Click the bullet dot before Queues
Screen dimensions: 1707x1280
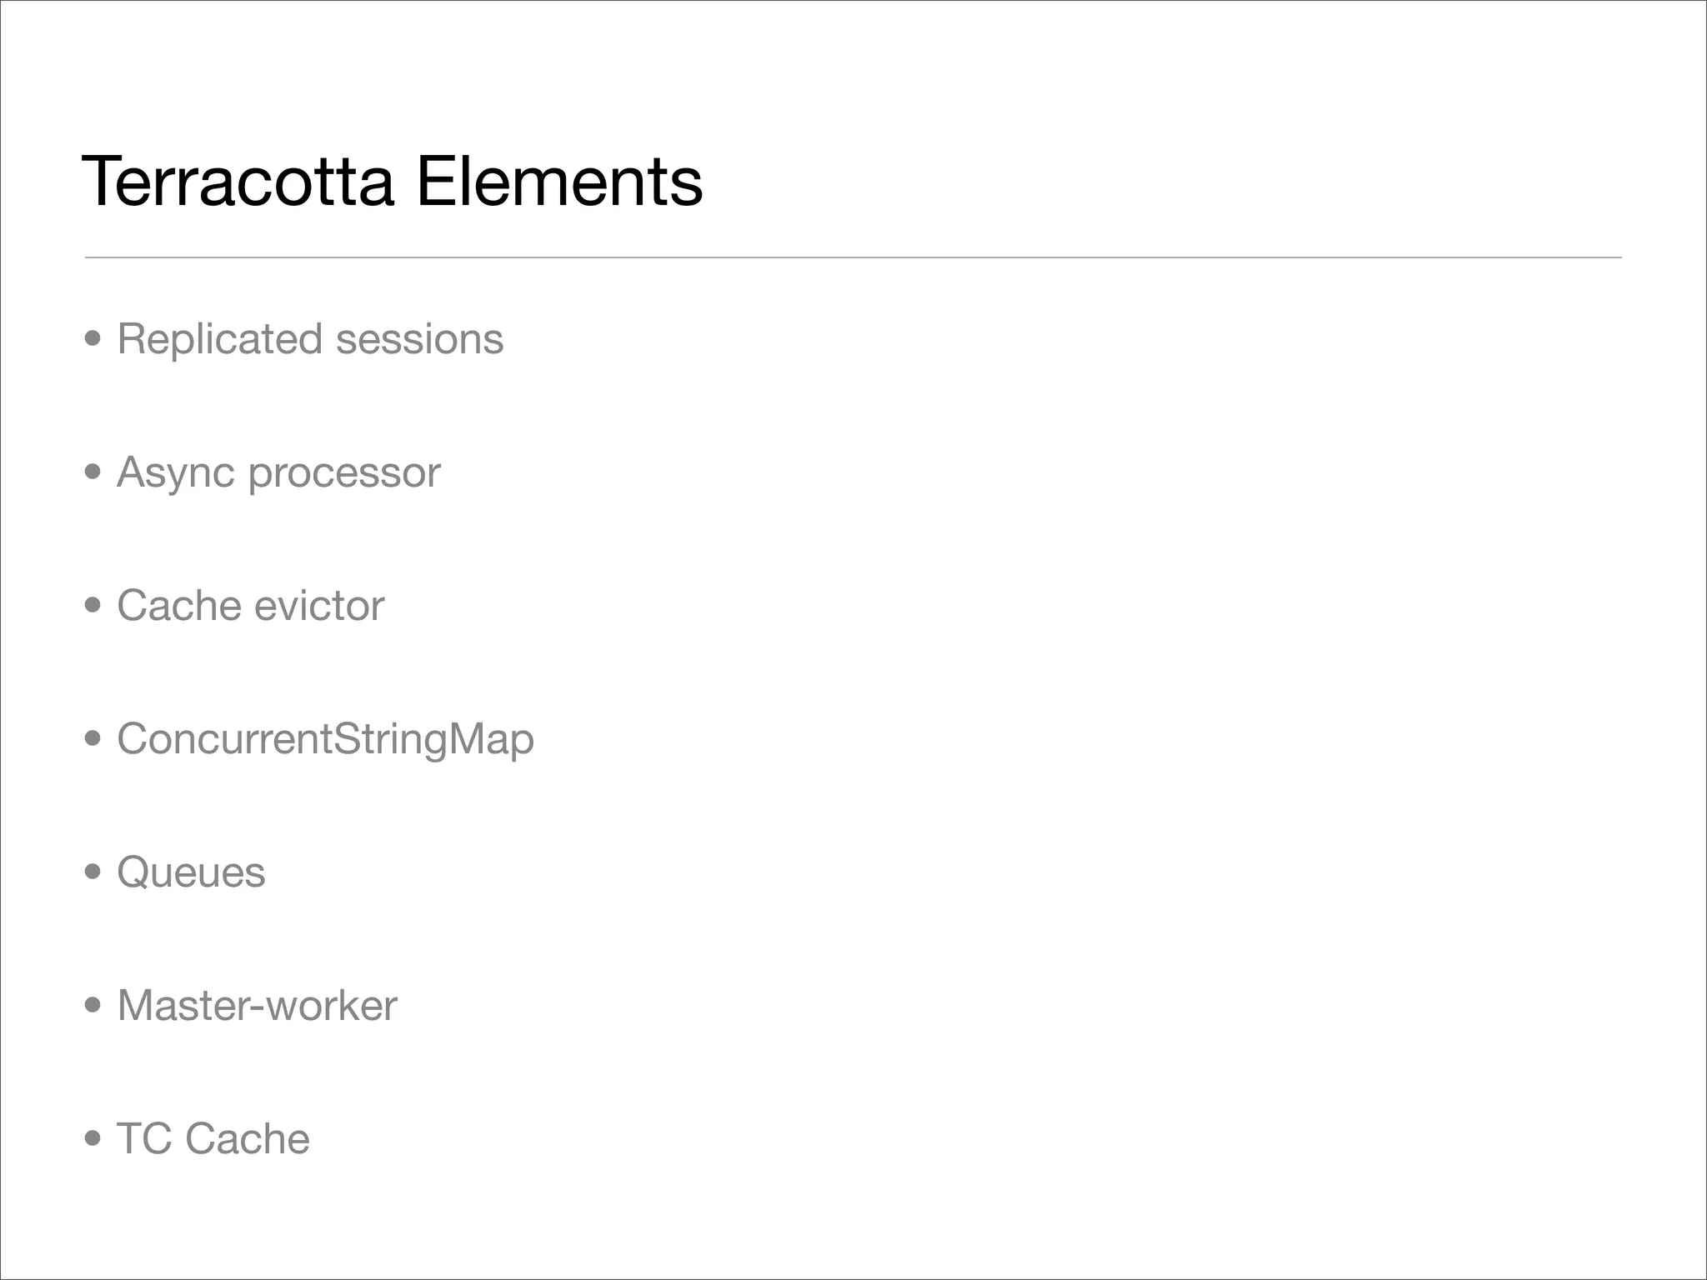(x=93, y=872)
